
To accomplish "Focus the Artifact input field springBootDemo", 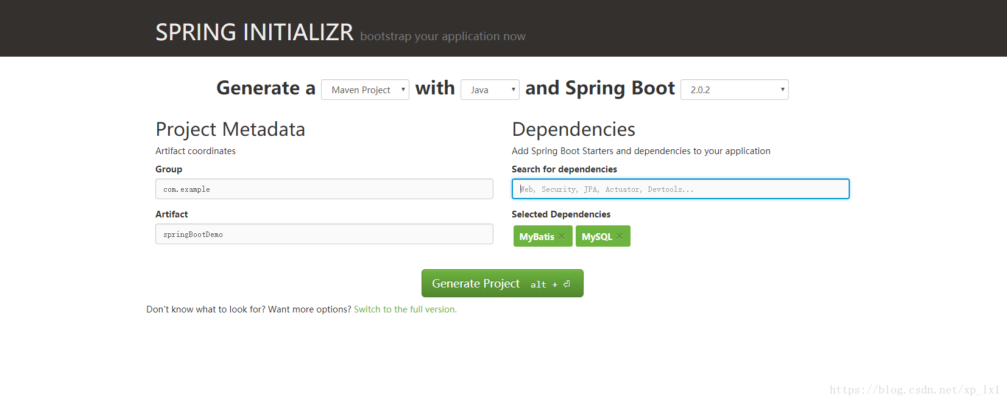I will 324,234.
